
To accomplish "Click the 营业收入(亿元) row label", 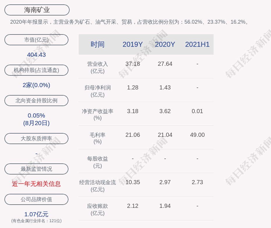I will (x=98, y=68).
